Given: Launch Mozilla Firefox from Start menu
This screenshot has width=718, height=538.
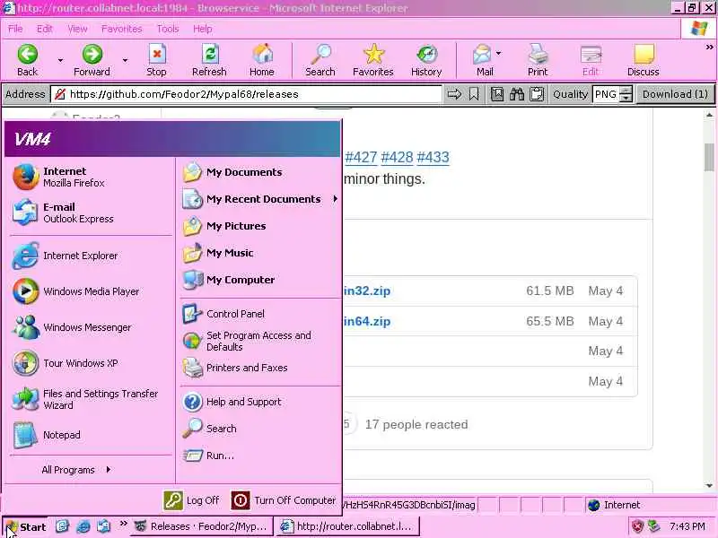Looking at the screenshot, I should click(x=91, y=177).
